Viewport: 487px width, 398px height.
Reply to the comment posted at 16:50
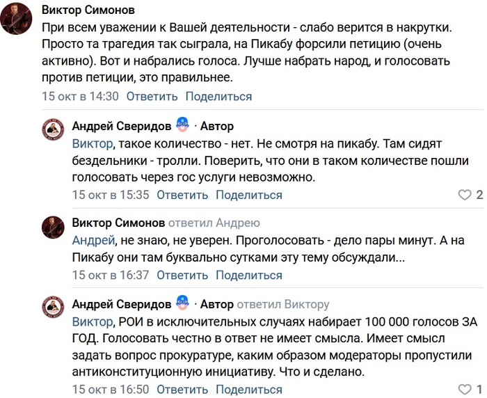pos(182,389)
